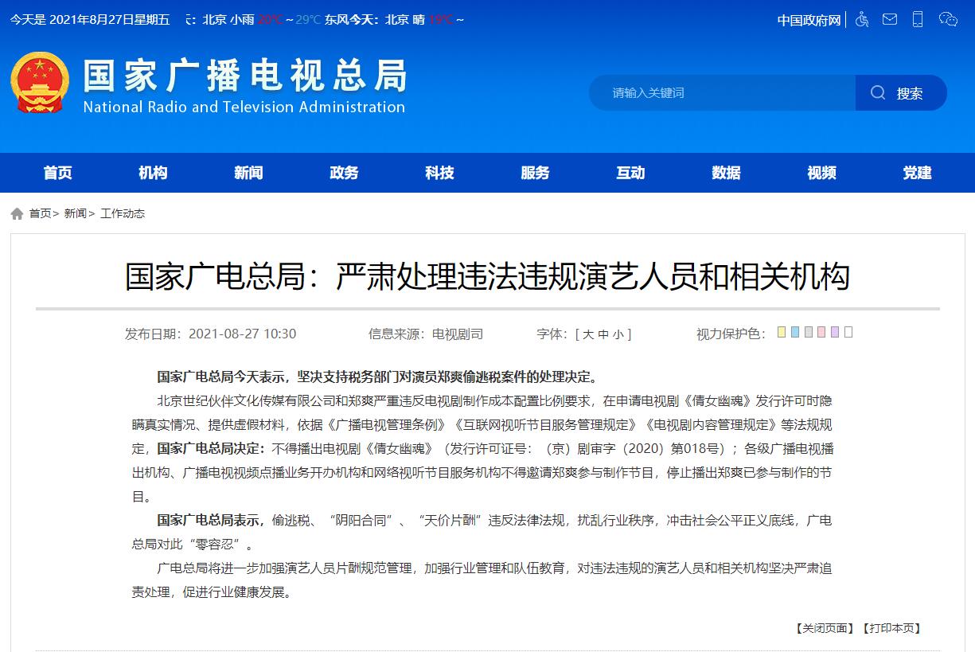Set font size to 大
Image resolution: width=975 pixels, height=652 pixels.
coord(588,334)
